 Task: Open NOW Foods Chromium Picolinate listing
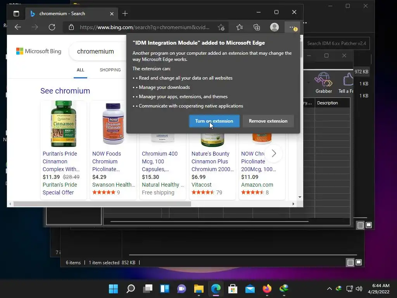click(107, 161)
